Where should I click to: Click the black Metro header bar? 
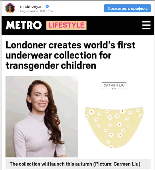[78, 26]
